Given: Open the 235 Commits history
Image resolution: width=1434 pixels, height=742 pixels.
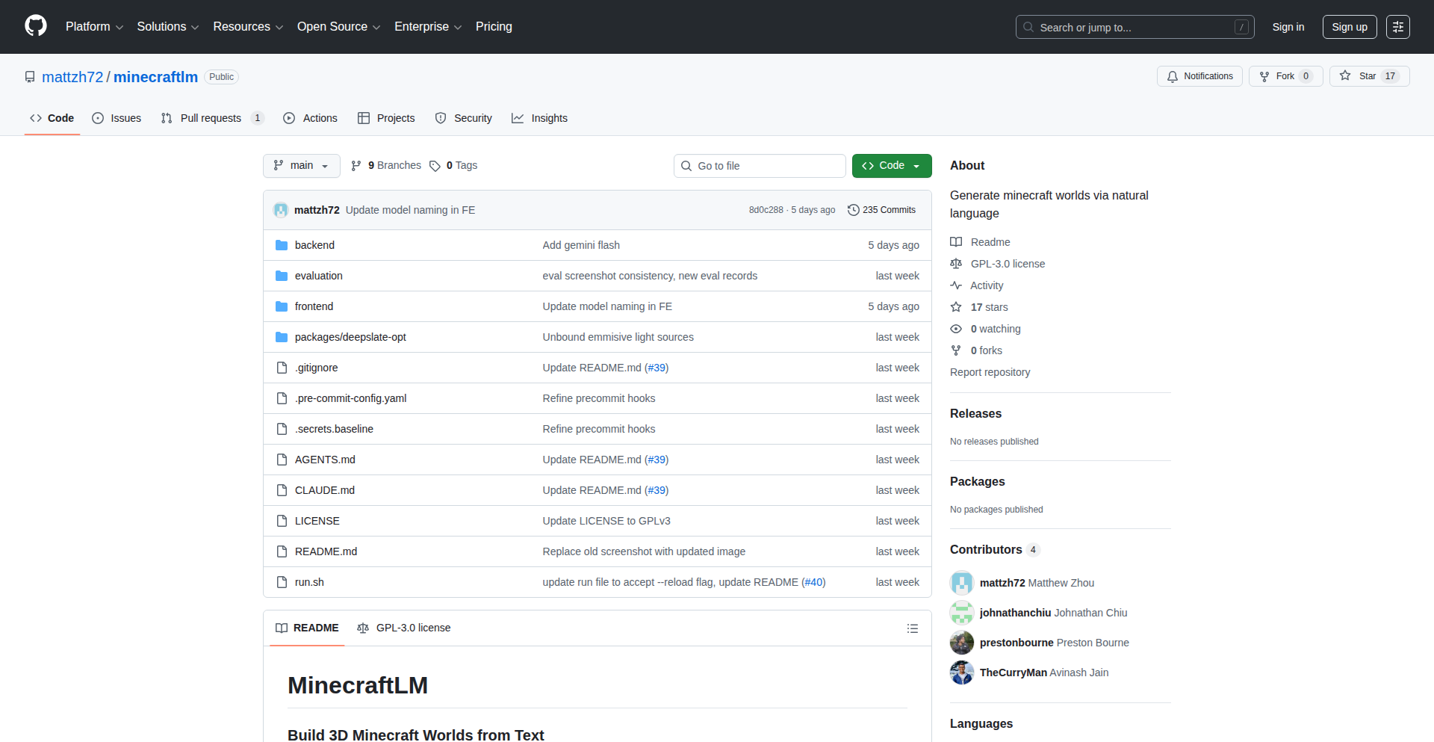Looking at the screenshot, I should pos(881,210).
